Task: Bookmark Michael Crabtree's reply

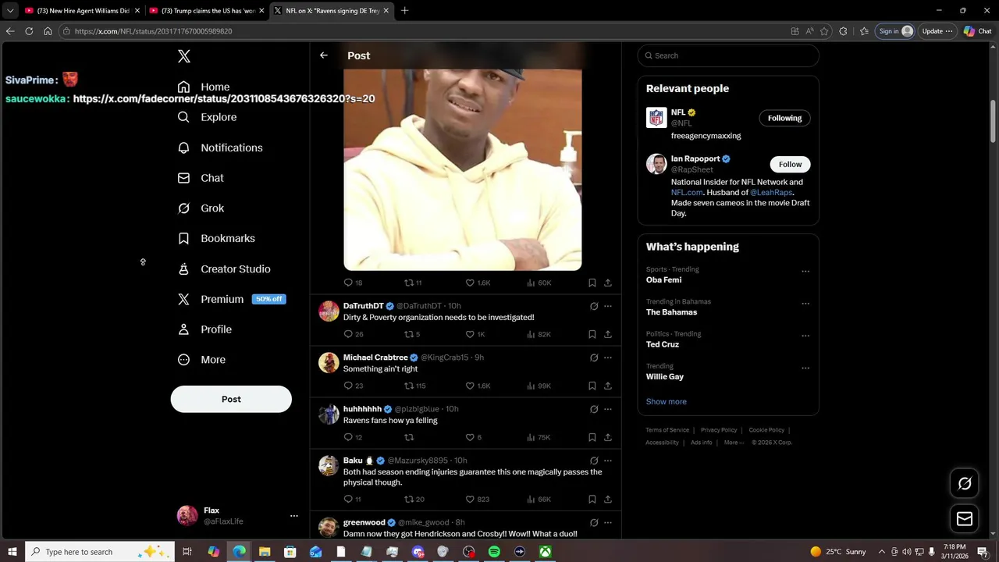Action: pos(592,386)
